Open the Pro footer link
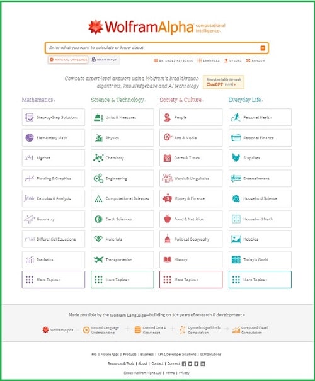The image size is (315, 381). tap(94, 355)
